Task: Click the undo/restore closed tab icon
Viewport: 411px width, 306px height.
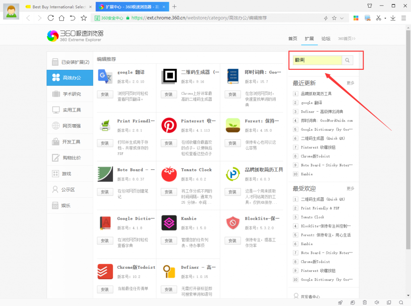Action: tap(72, 18)
